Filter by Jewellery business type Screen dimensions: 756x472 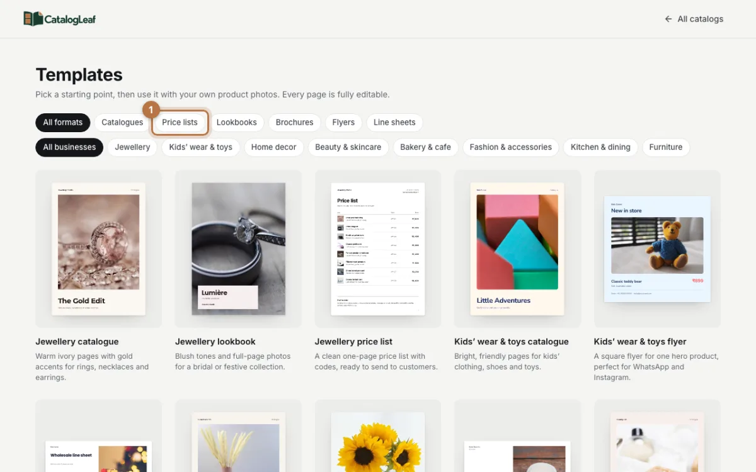pyautogui.click(x=132, y=147)
